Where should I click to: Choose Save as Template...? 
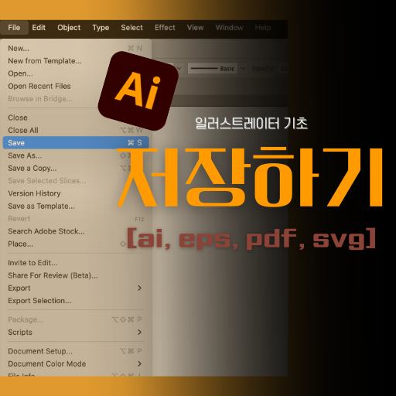tap(76, 206)
